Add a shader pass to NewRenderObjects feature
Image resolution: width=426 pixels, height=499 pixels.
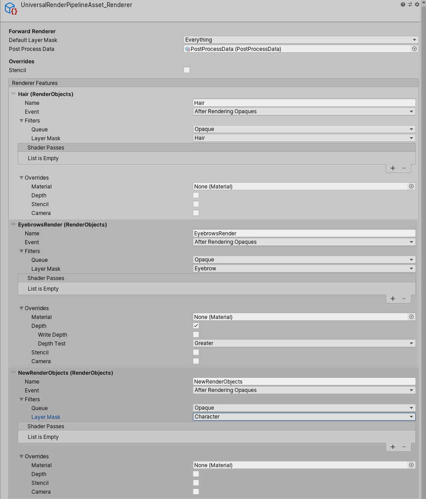tap(393, 447)
